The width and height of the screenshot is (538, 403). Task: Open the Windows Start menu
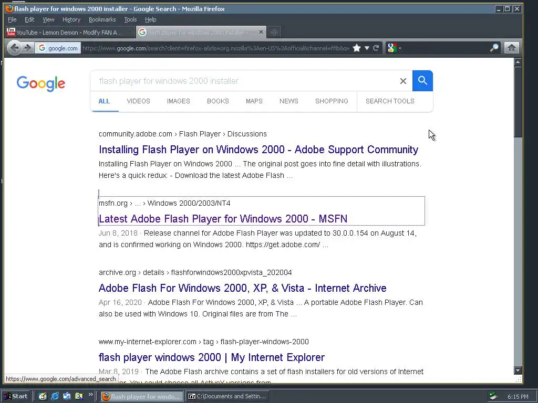click(x=16, y=396)
